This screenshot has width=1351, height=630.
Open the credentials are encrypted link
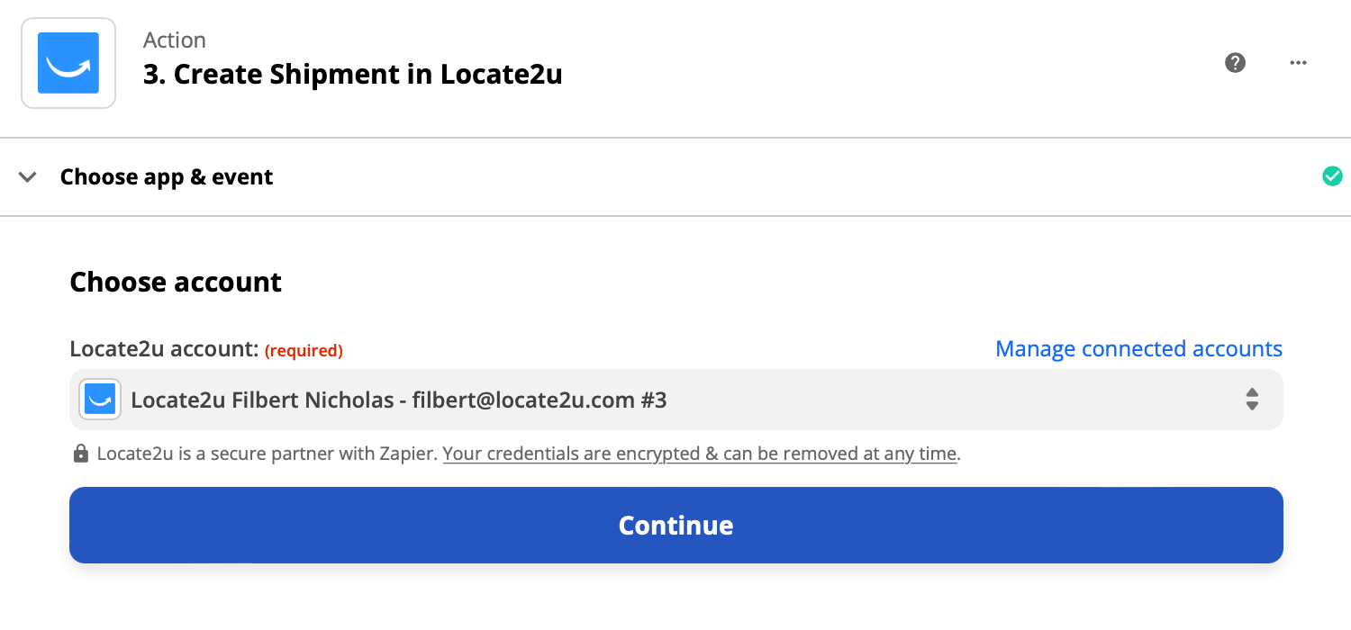[x=700, y=454]
